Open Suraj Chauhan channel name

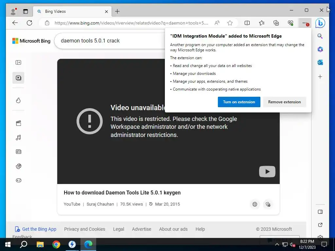[x=100, y=204]
